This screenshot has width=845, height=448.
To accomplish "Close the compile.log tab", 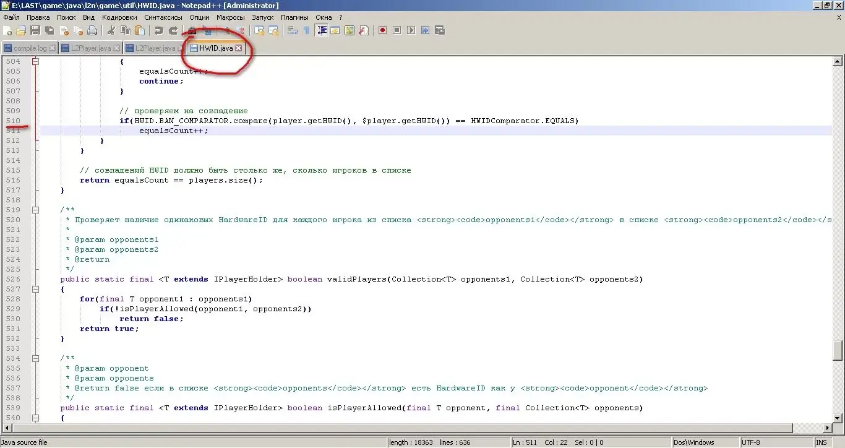I will 52,48.
